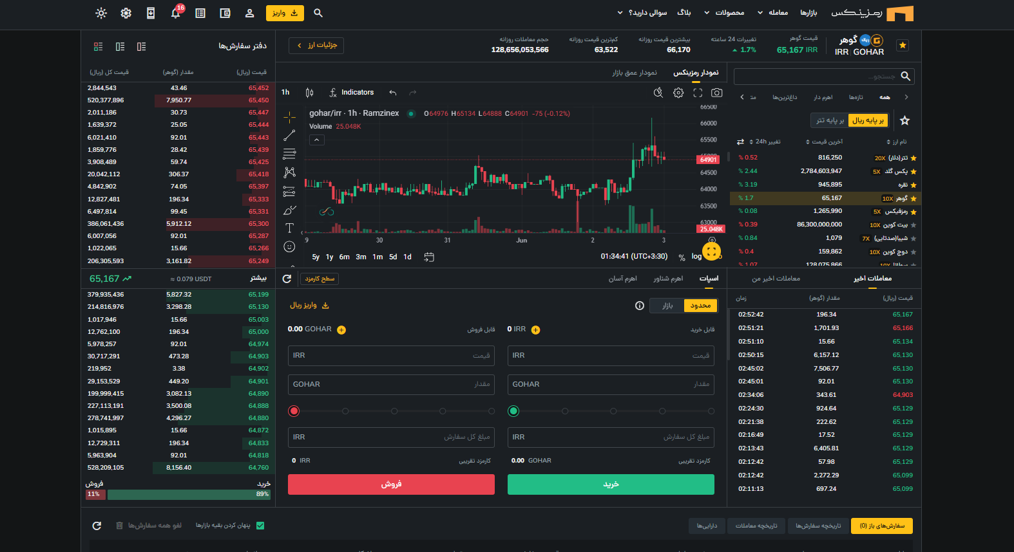Image resolution: width=1014 pixels, height=552 pixels.
Task: Sort by آخرین قیمت column
Action: click(825, 142)
